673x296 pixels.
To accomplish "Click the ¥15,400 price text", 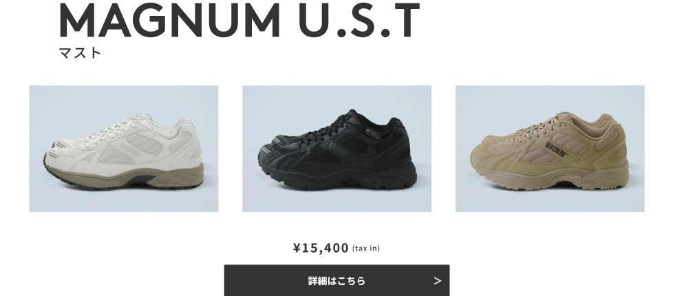I will [x=321, y=248].
